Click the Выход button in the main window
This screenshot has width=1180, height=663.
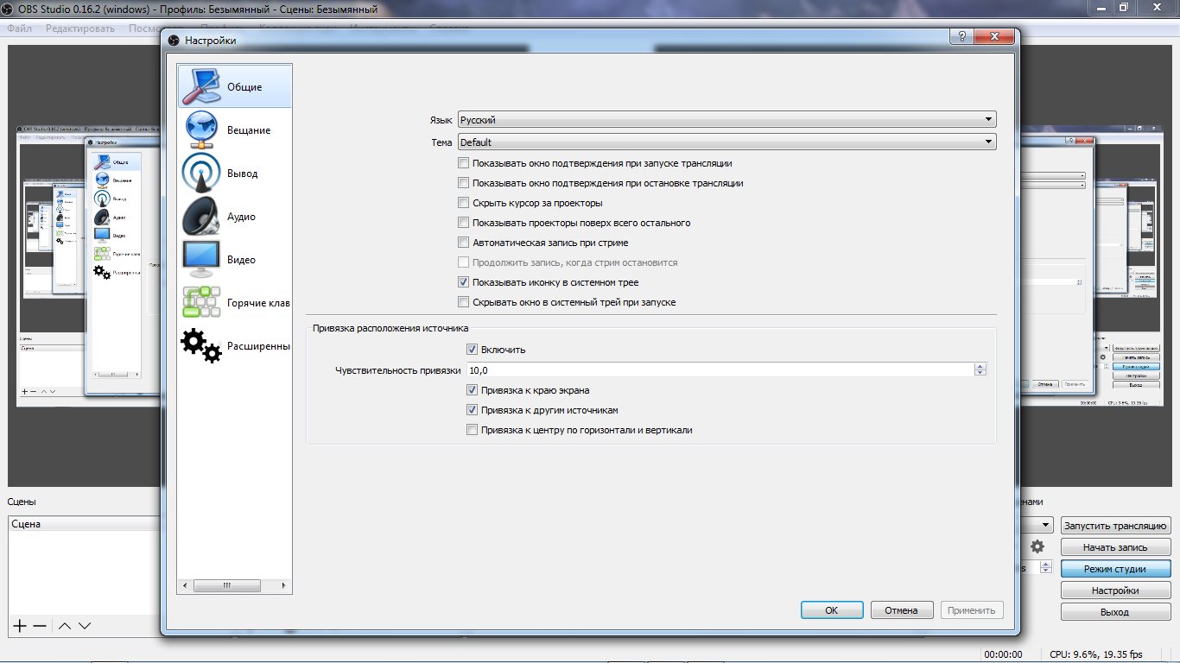[x=1115, y=612]
